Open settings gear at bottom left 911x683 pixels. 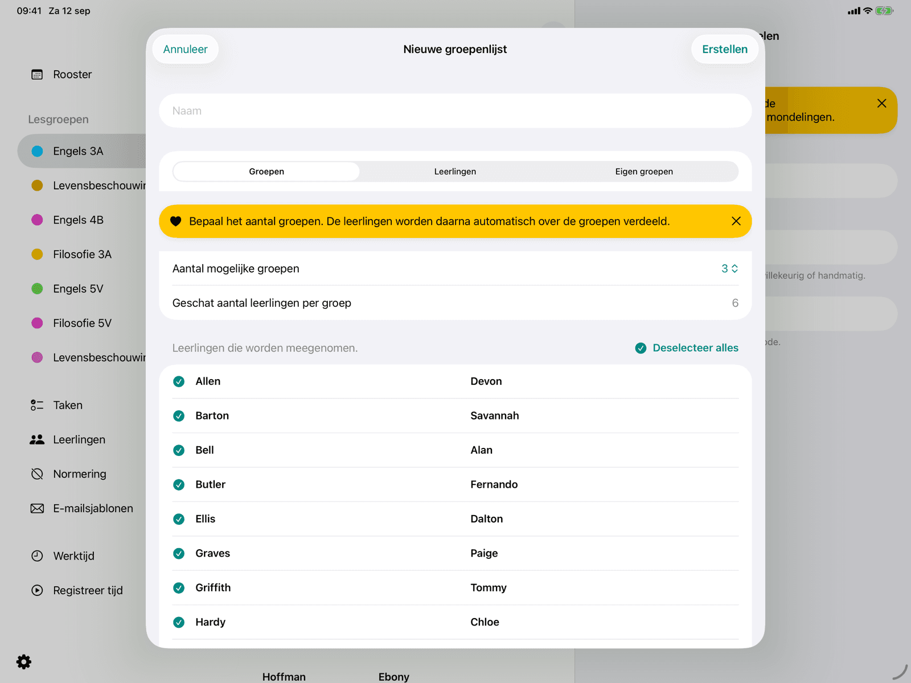[24, 662]
